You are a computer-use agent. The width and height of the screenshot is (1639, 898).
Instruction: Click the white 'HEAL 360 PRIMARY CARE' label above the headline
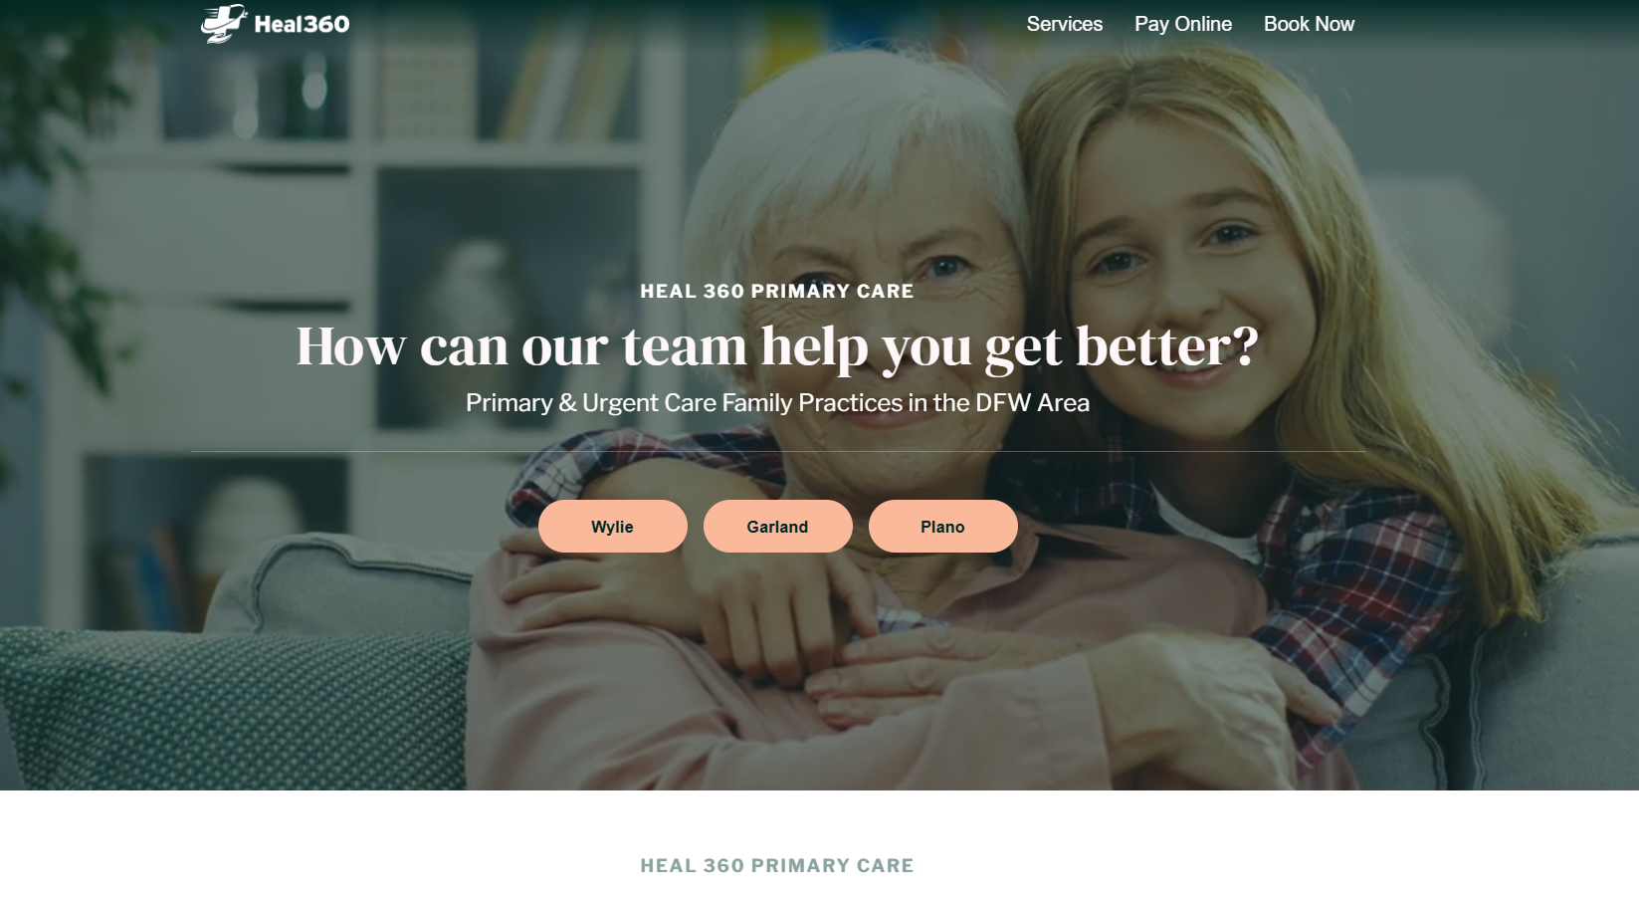click(777, 291)
